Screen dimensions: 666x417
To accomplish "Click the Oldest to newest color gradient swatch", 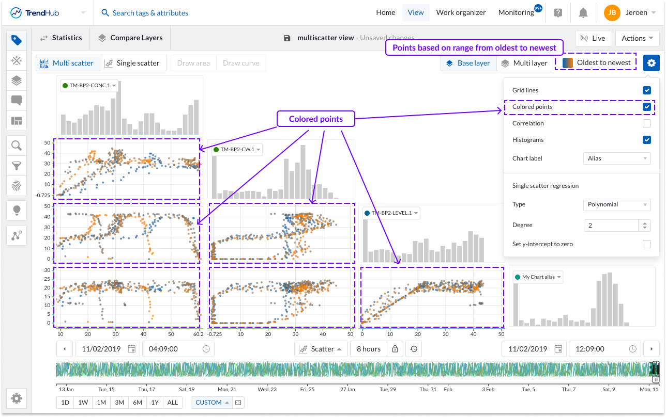I will pos(568,63).
